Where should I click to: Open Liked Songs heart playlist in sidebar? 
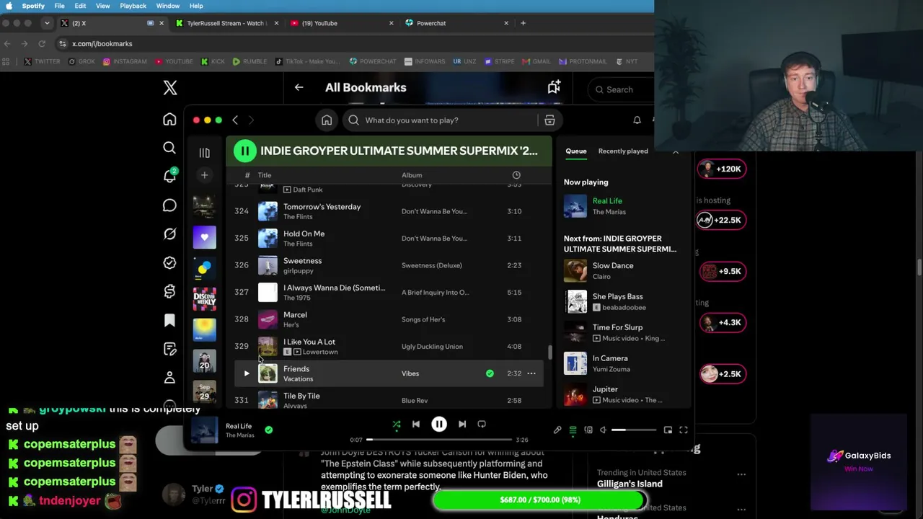tap(205, 237)
